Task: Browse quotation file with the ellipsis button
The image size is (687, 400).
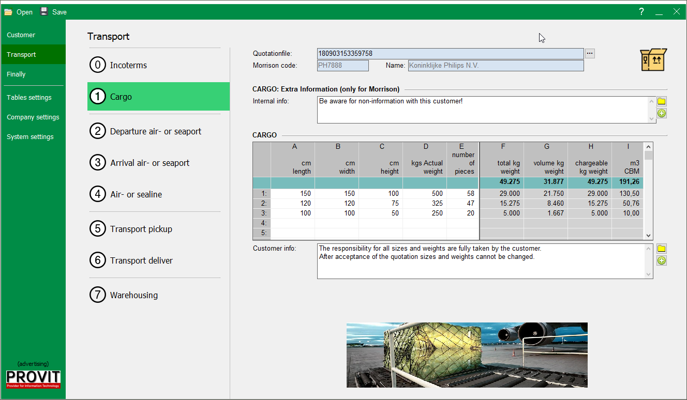Action: point(590,53)
